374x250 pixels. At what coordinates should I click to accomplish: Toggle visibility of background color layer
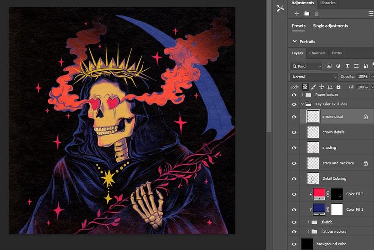294,244
